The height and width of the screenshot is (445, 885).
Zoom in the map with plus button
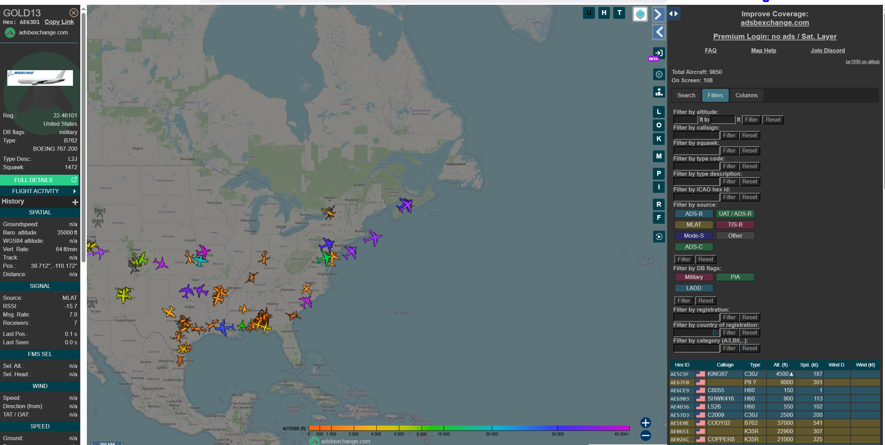646,423
